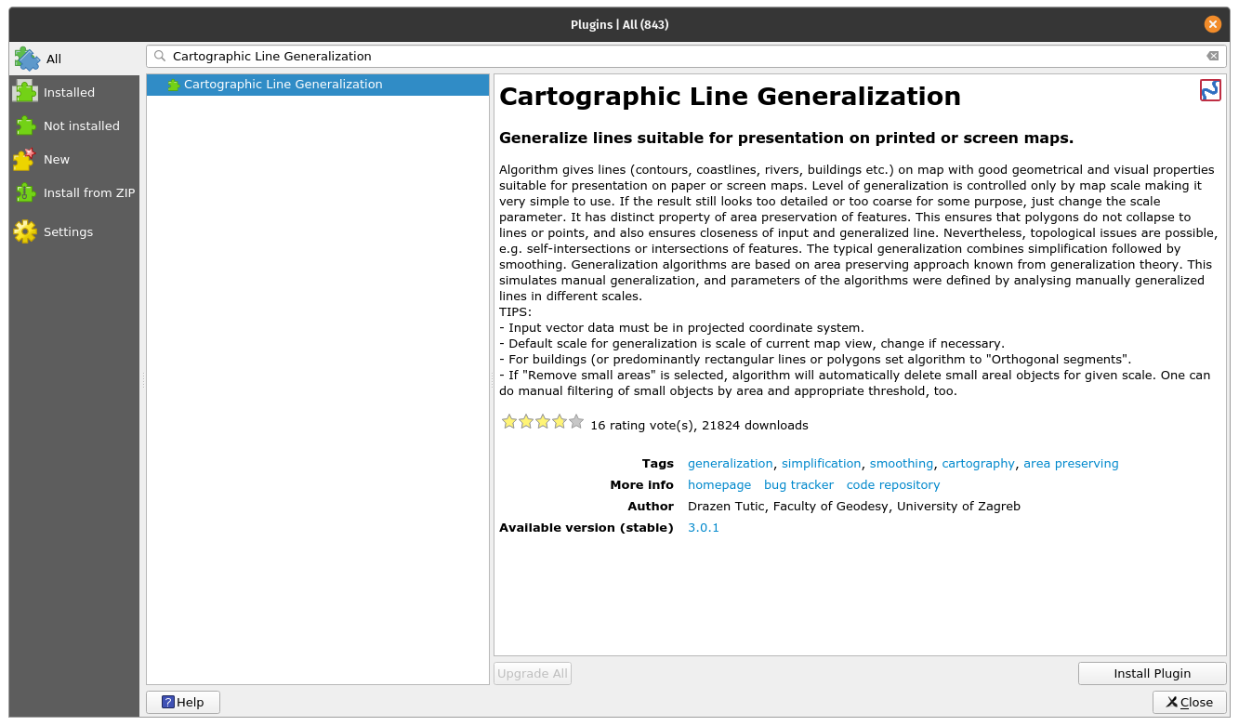Click the area preserving tag

pos(1070,464)
